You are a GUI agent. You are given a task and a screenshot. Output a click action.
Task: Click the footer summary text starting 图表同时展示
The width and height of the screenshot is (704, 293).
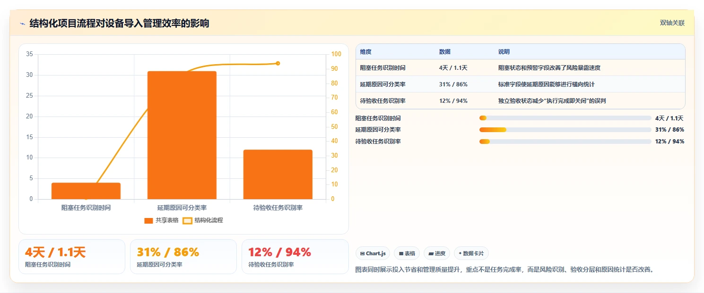point(505,270)
